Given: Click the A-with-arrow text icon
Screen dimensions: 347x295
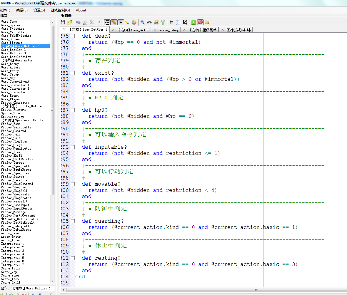Looking at the screenshot, I should 100,22.
